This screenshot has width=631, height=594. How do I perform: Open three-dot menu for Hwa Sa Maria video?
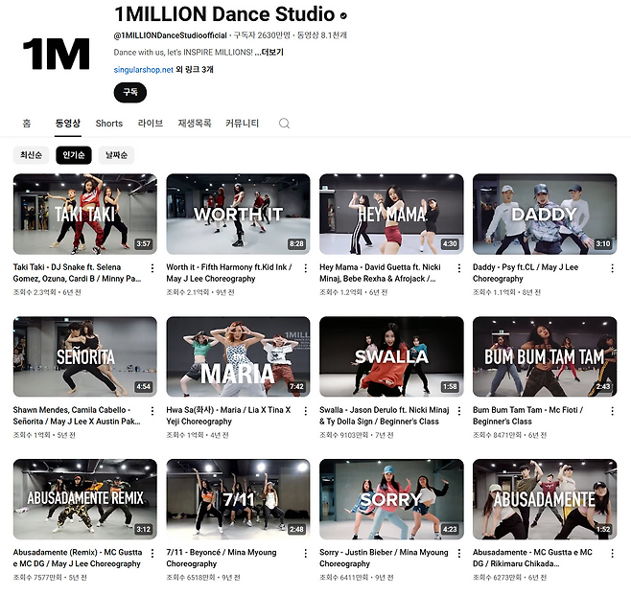tap(306, 411)
